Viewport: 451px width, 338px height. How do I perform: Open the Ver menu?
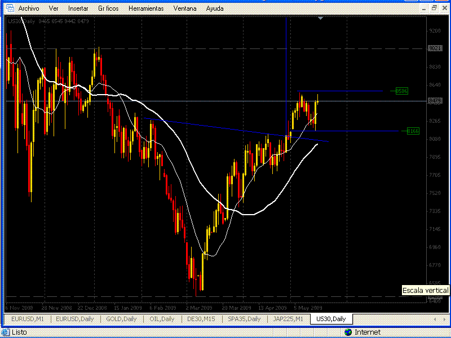(x=54, y=8)
